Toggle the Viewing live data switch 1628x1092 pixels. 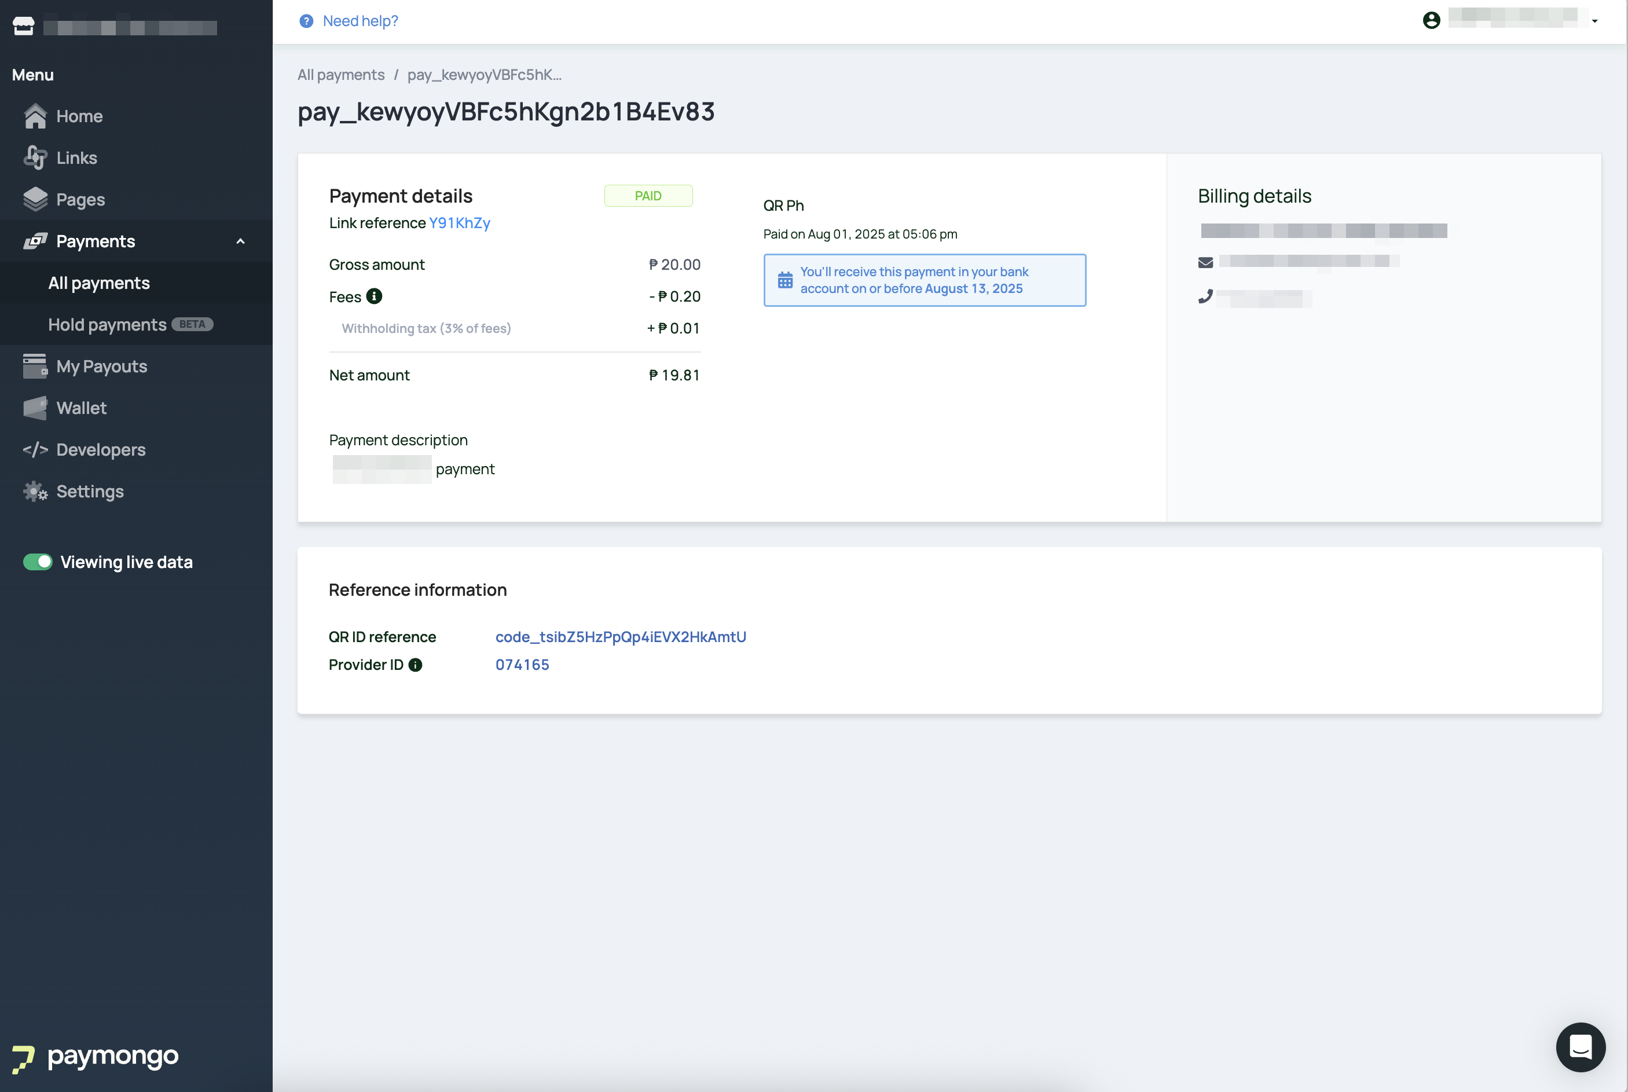tap(38, 562)
